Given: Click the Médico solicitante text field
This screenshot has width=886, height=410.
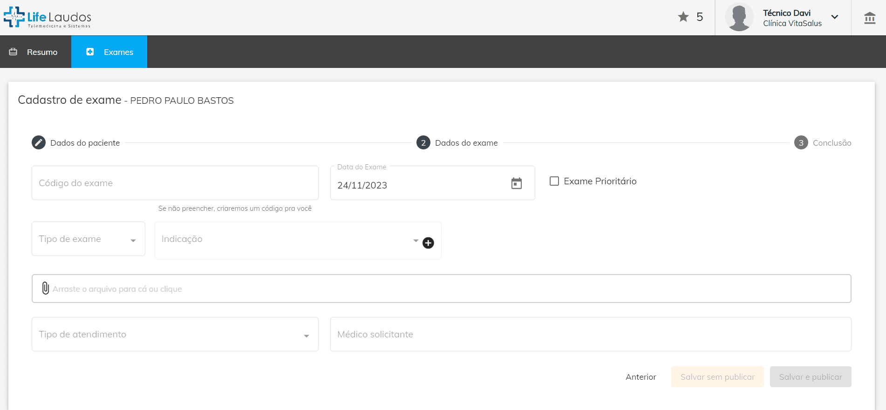Looking at the screenshot, I should click(590, 335).
